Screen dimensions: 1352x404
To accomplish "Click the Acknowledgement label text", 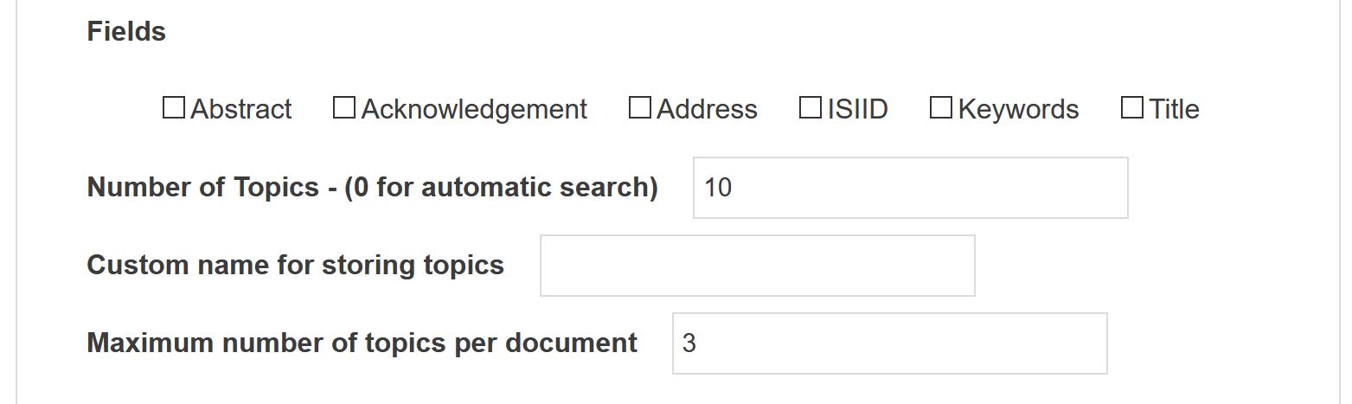I will 474,110.
